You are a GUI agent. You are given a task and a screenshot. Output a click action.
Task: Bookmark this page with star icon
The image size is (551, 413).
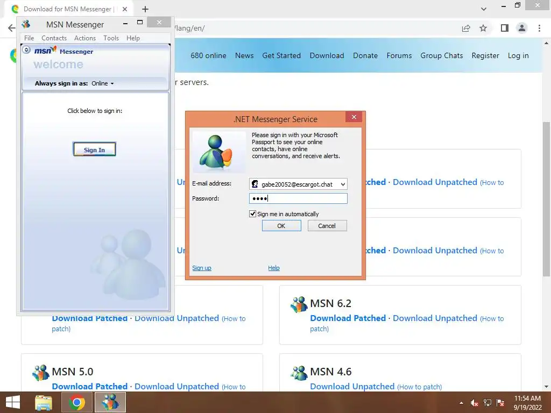(x=483, y=28)
